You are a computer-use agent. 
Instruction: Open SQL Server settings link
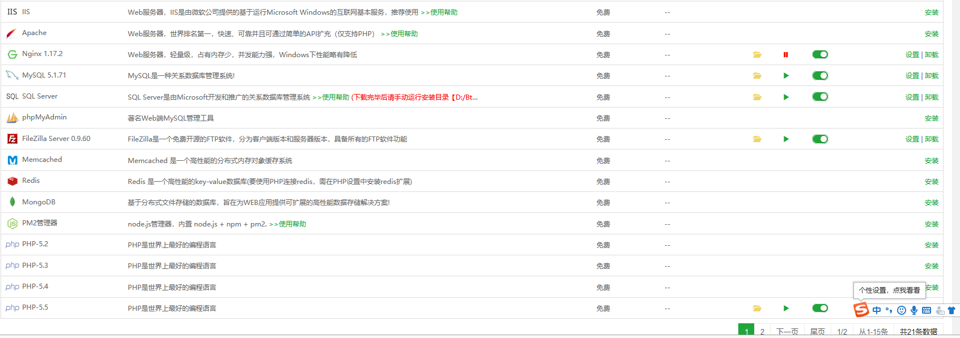912,97
